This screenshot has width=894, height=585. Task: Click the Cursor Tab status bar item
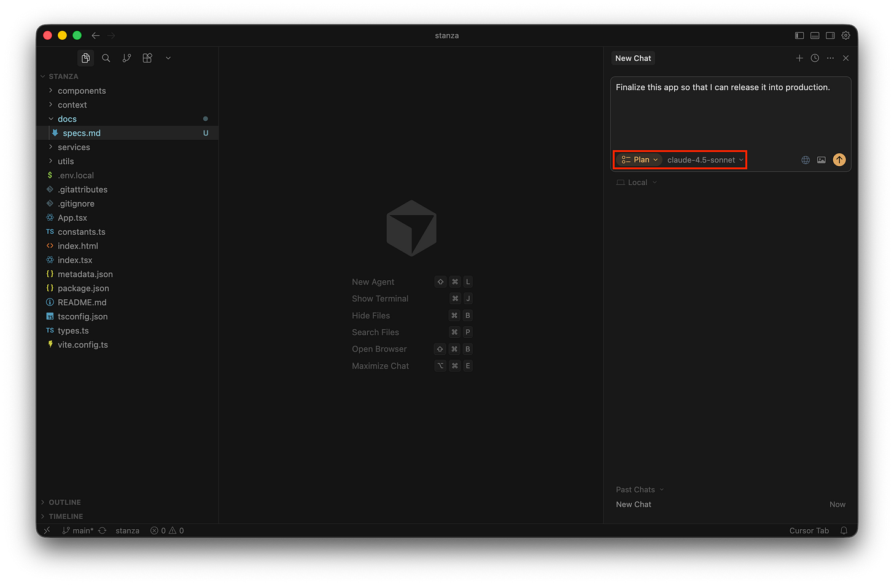[809, 530]
